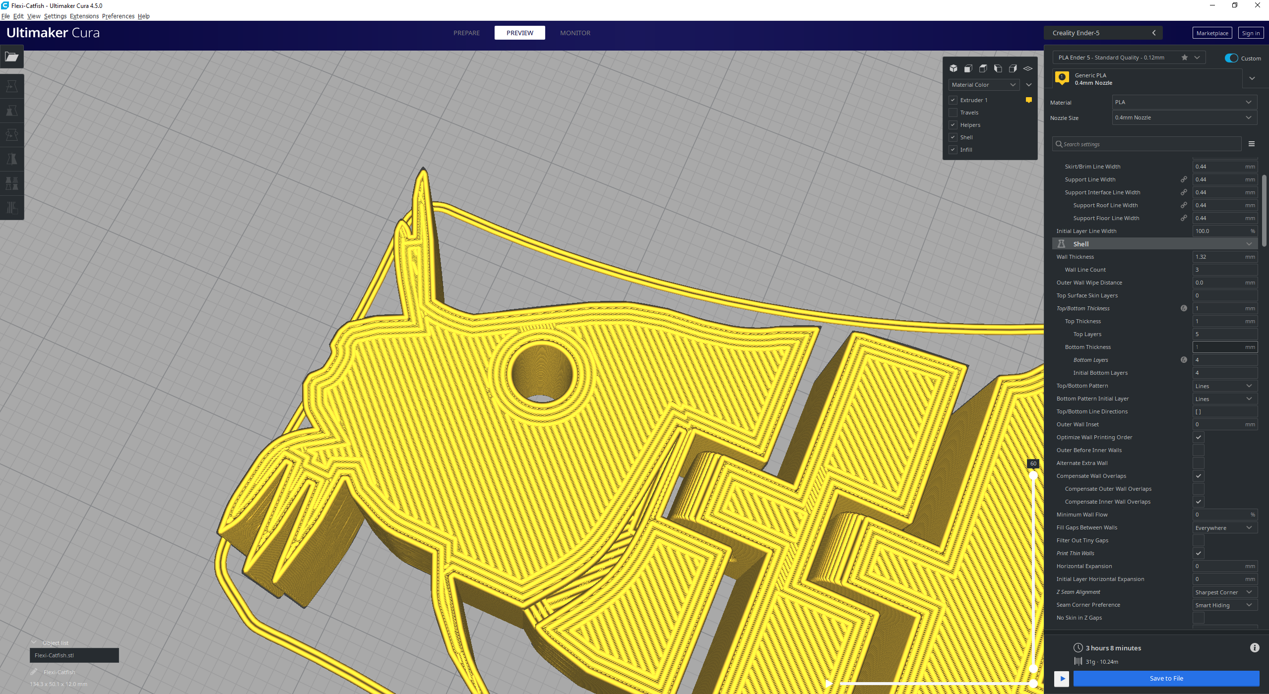The image size is (1269, 694).
Task: Switch to top-down view icon
Action: 983,68
